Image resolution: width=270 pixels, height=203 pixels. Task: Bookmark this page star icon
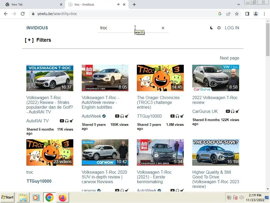point(237,14)
